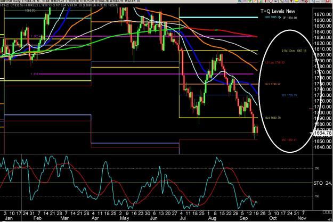Viewport: 333px width, 222px height.
Task: Click the Oct month label on time axis
Action: (x=273, y=218)
